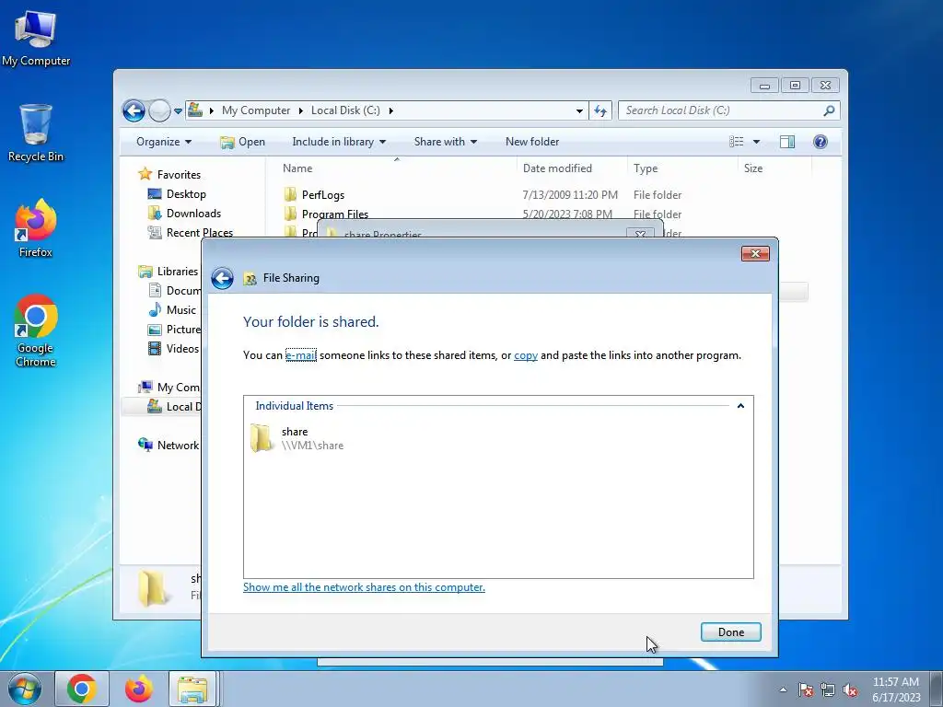Image resolution: width=943 pixels, height=707 pixels.
Task: Click Libraries in navigation pane
Action: [178, 272]
